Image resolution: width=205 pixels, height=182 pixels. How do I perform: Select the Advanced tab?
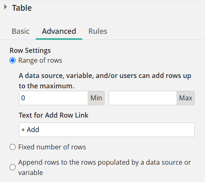click(59, 31)
